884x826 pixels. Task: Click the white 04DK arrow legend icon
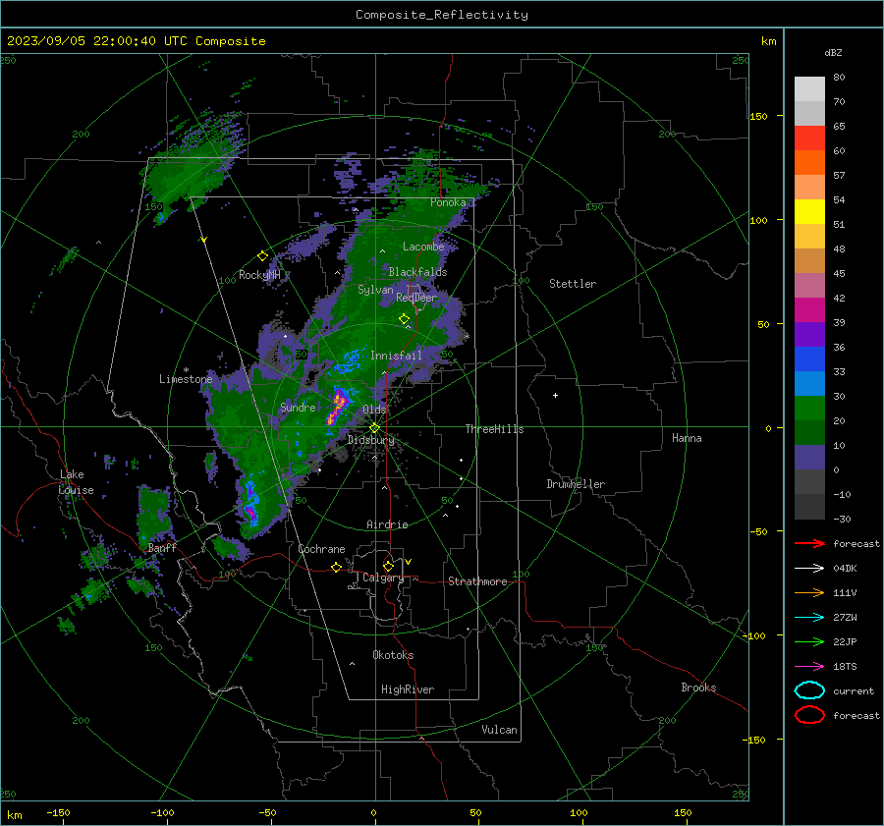click(x=809, y=568)
